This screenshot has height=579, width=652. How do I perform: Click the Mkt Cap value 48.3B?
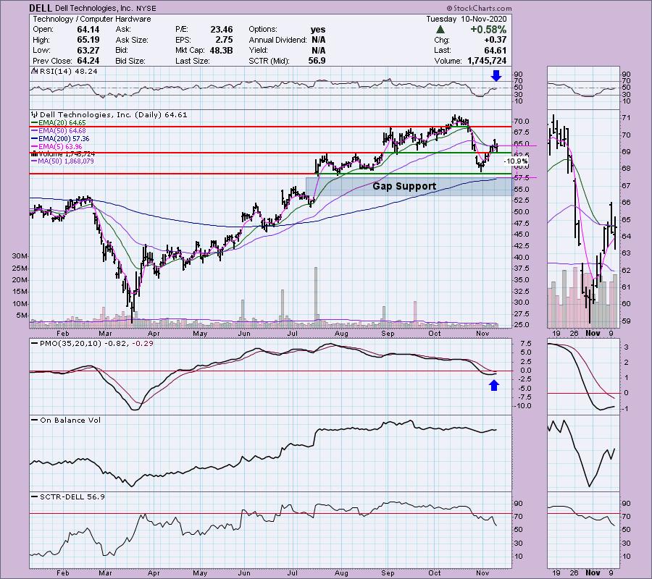(x=221, y=50)
